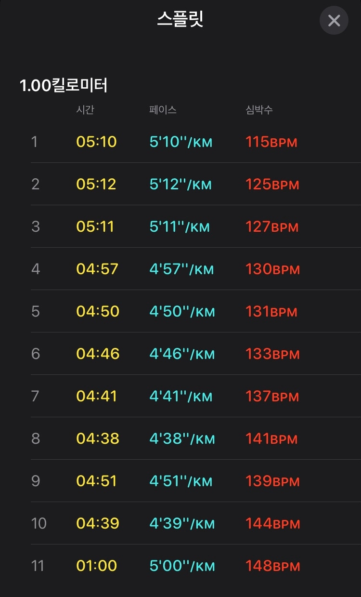Close the 스플릿 splits sheet
The width and height of the screenshot is (361, 597).
[x=334, y=21]
